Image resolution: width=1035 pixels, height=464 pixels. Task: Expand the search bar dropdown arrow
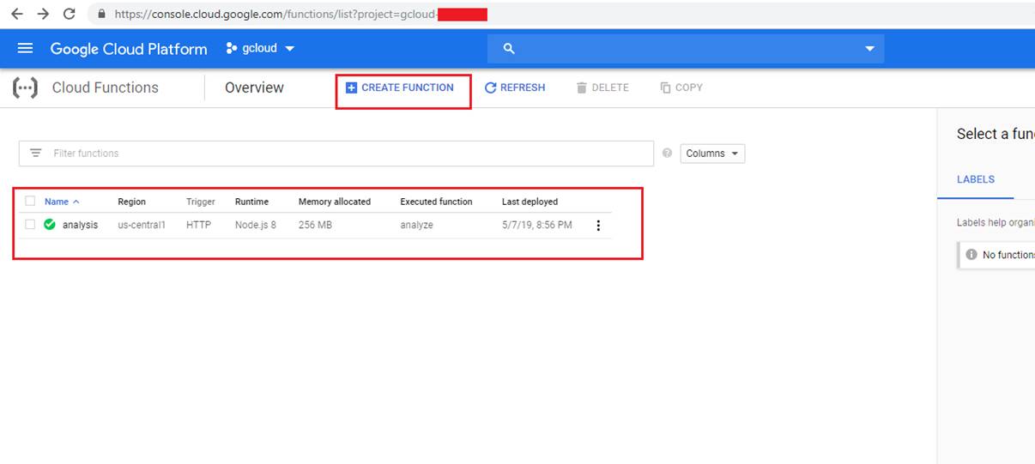pyautogui.click(x=869, y=49)
